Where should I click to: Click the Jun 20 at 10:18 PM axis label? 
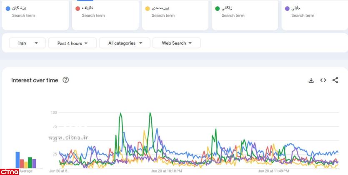click(166, 171)
